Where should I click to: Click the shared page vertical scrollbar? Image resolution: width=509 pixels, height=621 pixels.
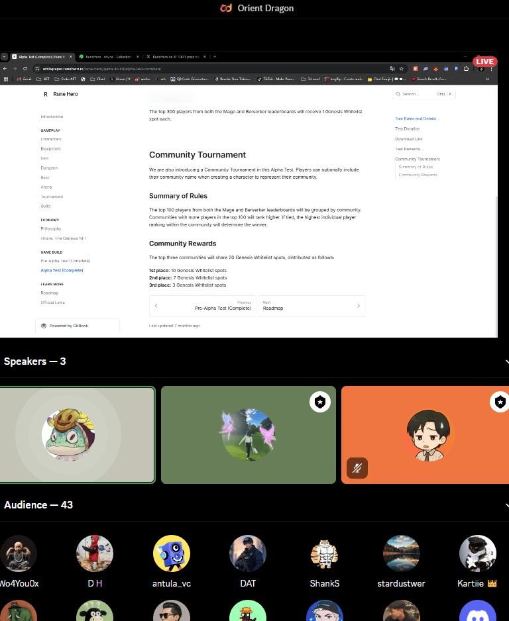point(496,265)
